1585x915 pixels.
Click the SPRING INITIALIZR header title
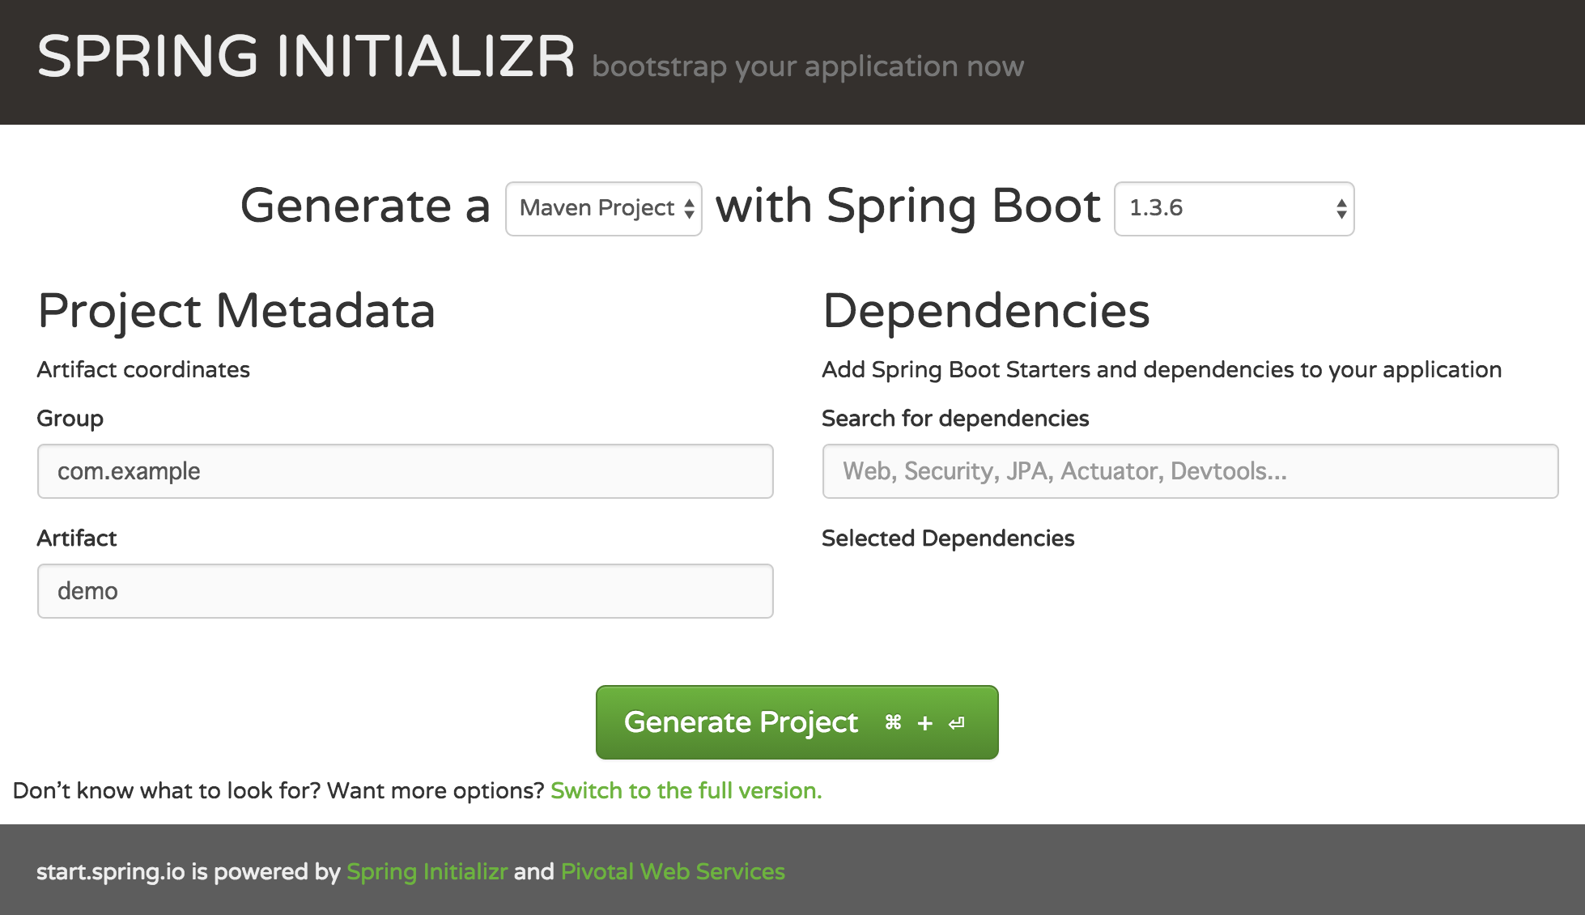[306, 57]
